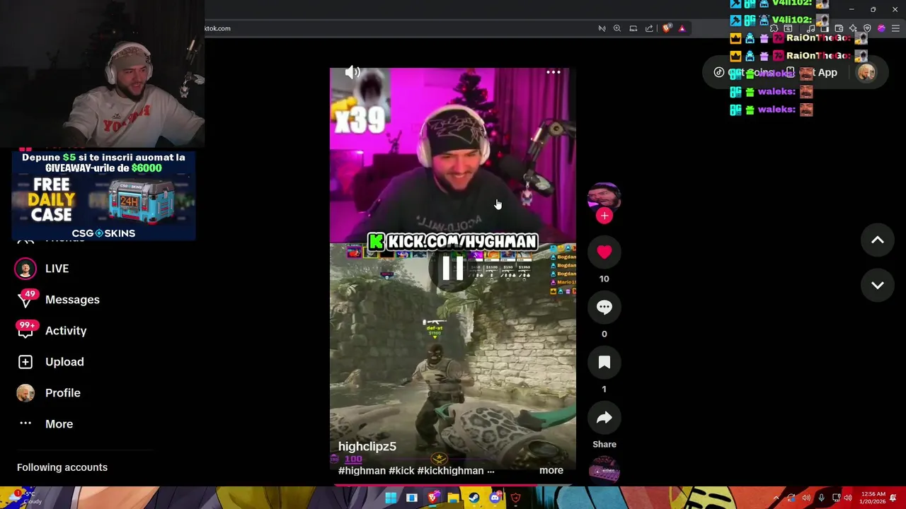This screenshot has height=509, width=906.
Task: Unlike the video via heart icon
Action: pos(604,252)
